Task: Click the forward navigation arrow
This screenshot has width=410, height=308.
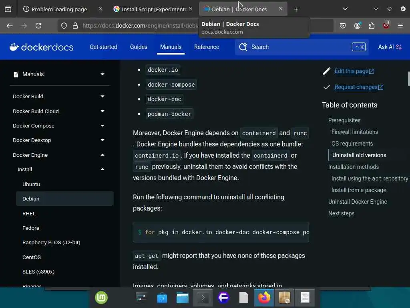Action: (24, 26)
